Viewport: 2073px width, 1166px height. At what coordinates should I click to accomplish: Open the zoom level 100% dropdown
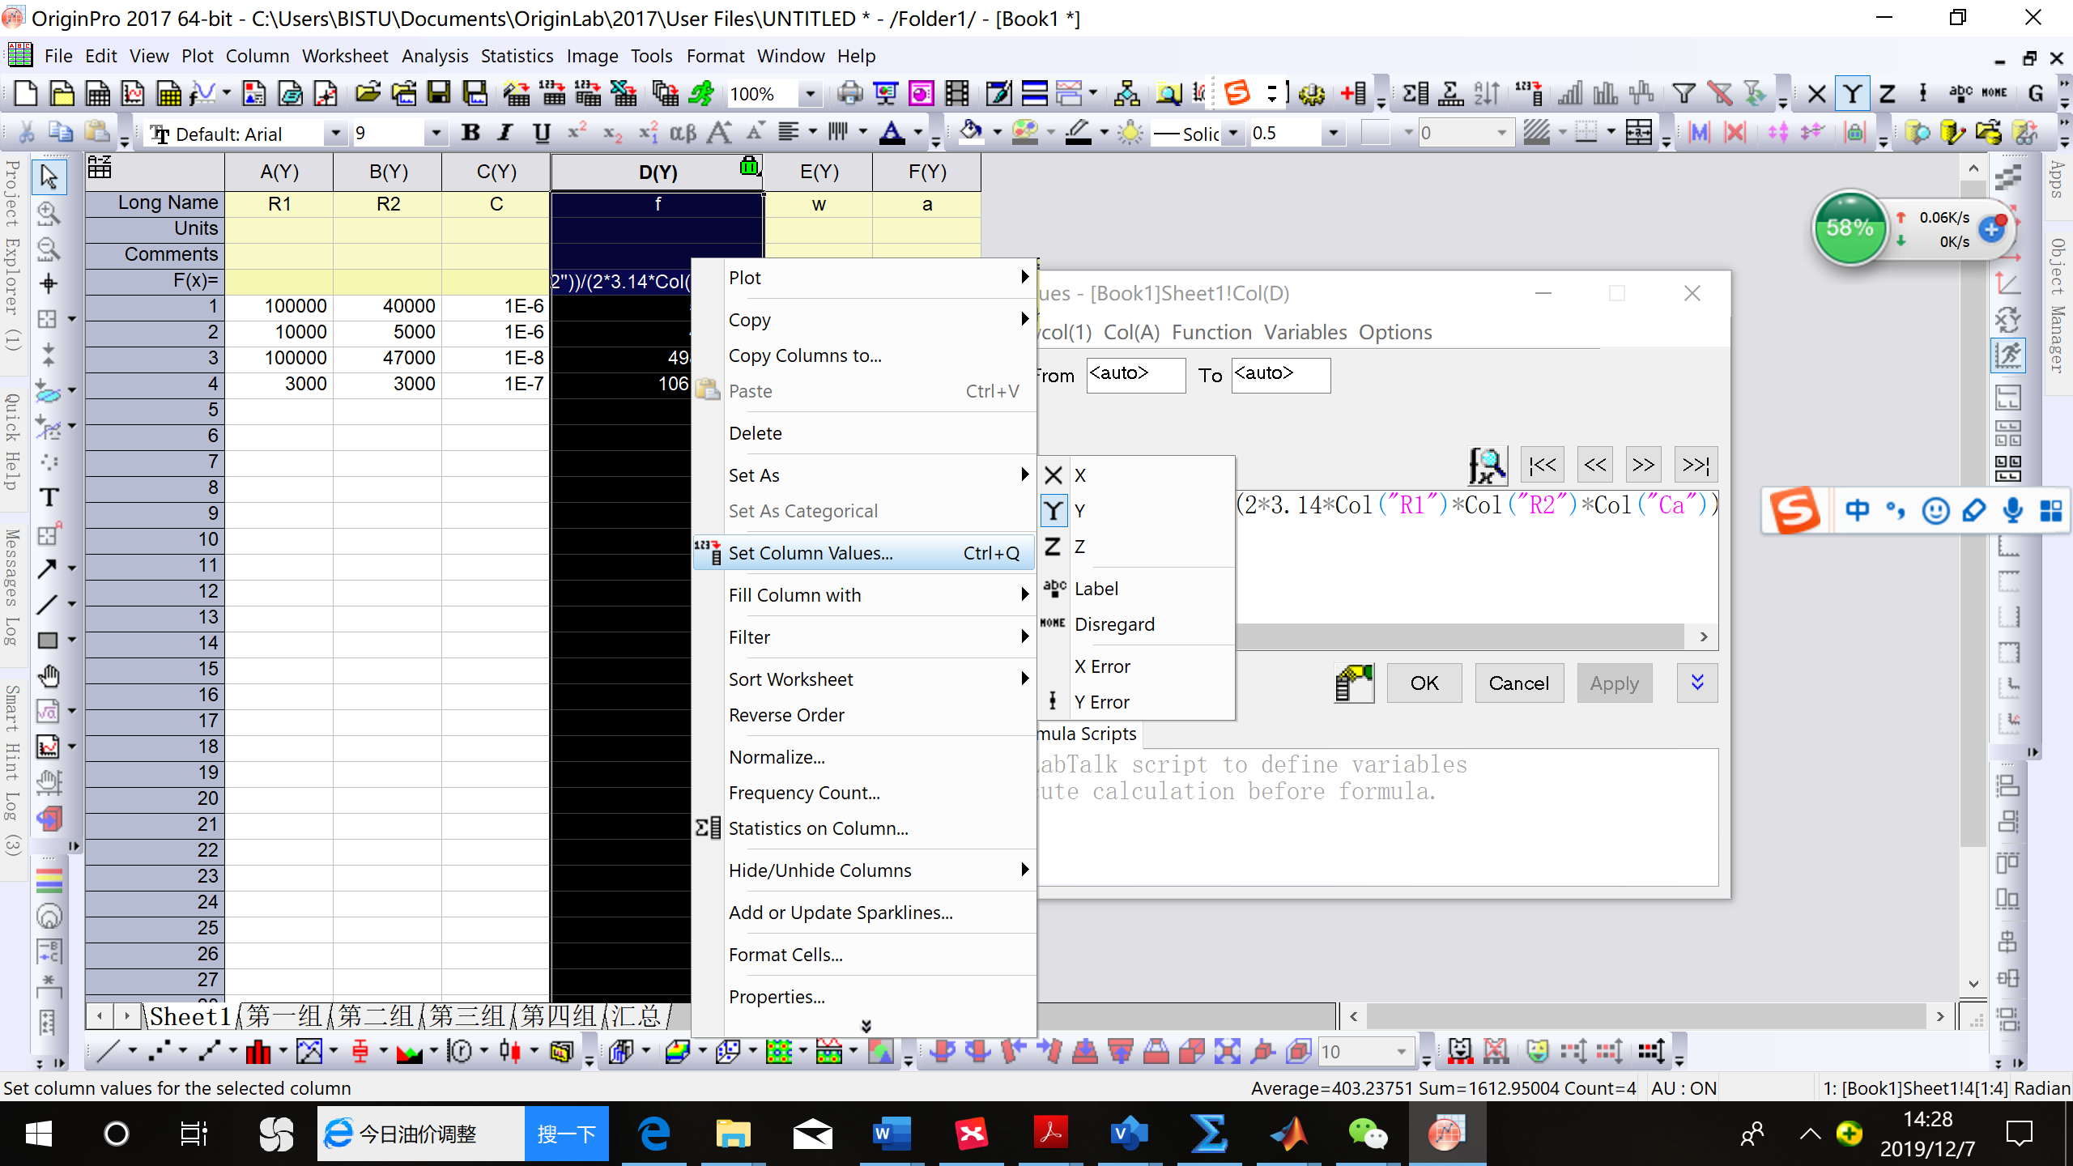point(809,94)
